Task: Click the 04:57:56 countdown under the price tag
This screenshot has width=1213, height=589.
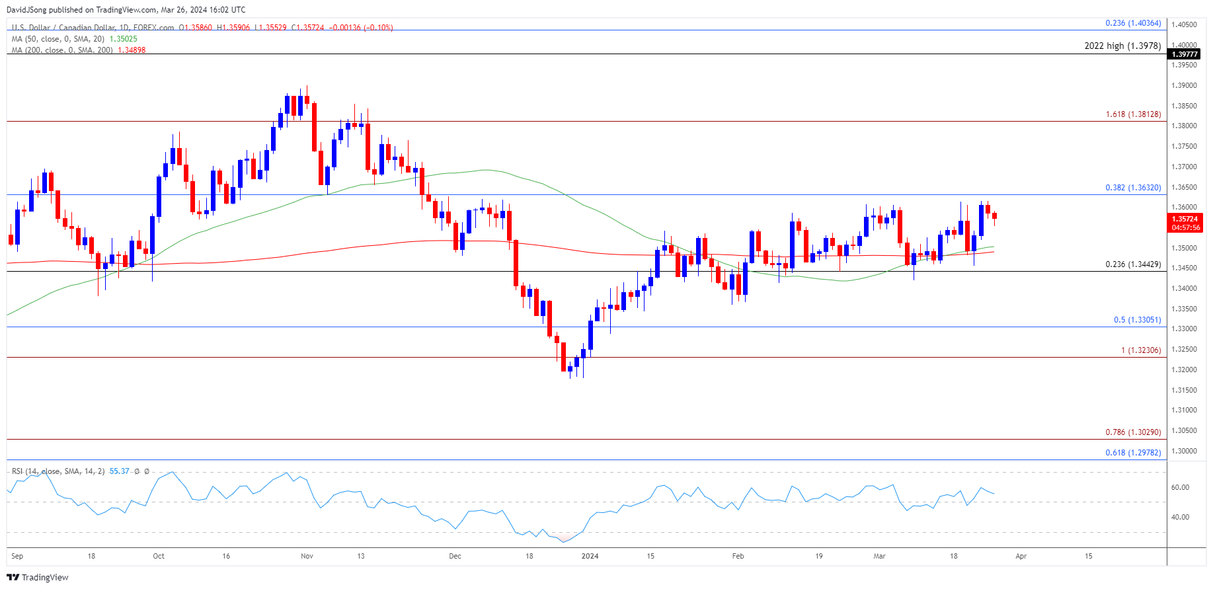Action: [x=1185, y=227]
